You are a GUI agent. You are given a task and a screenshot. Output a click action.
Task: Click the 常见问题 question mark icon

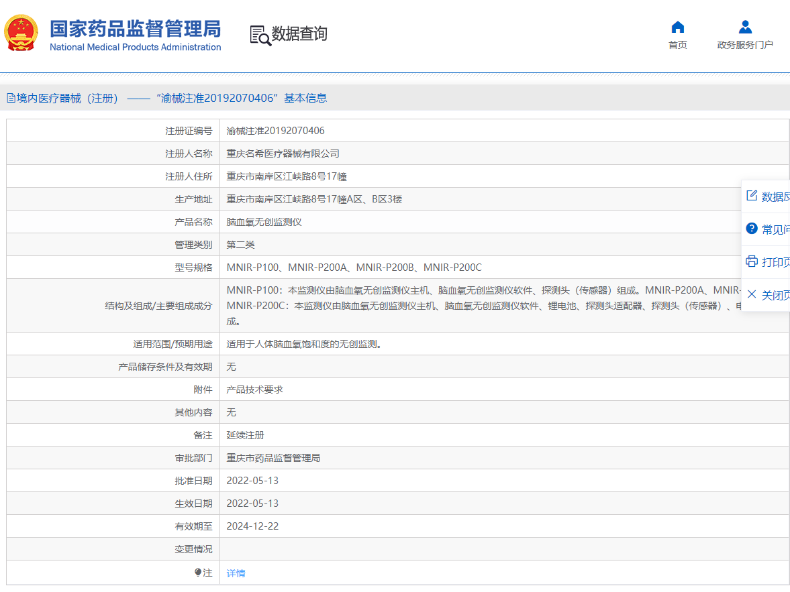click(x=751, y=229)
